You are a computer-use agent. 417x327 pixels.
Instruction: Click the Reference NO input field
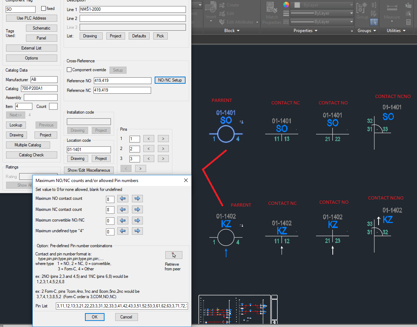[123, 81]
